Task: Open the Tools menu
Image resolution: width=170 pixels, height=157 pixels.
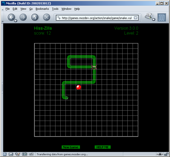Action: point(55,9)
